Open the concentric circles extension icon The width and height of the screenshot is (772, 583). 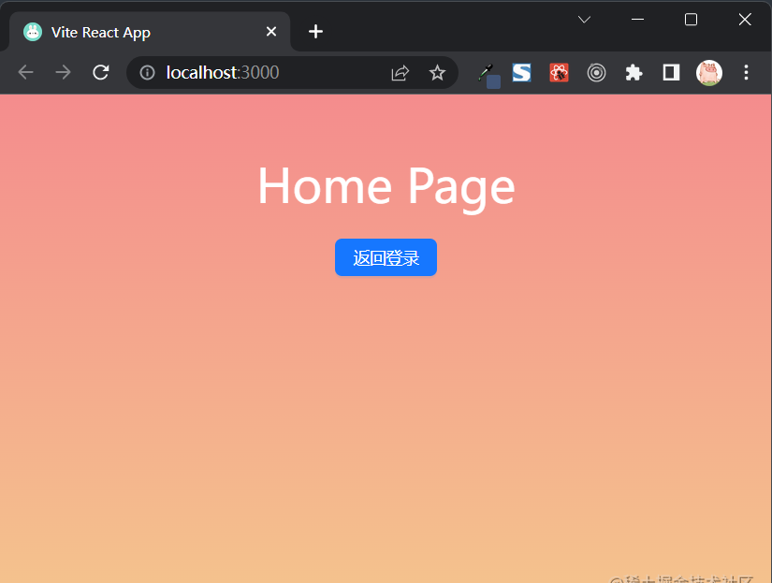(x=596, y=73)
